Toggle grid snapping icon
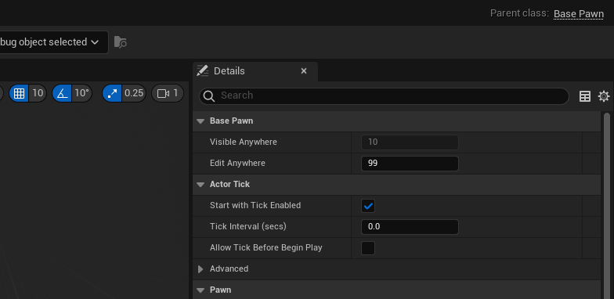614x299 pixels. click(19, 93)
